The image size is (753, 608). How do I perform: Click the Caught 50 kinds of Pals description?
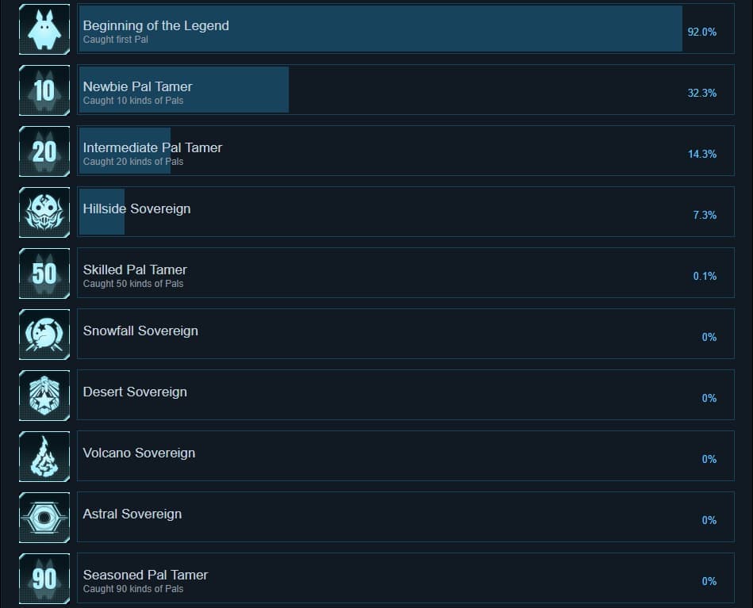click(133, 284)
